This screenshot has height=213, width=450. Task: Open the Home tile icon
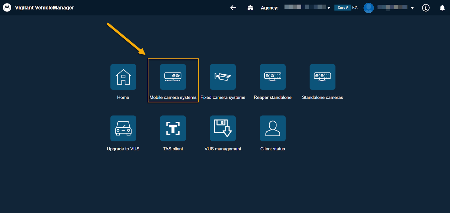tap(123, 77)
